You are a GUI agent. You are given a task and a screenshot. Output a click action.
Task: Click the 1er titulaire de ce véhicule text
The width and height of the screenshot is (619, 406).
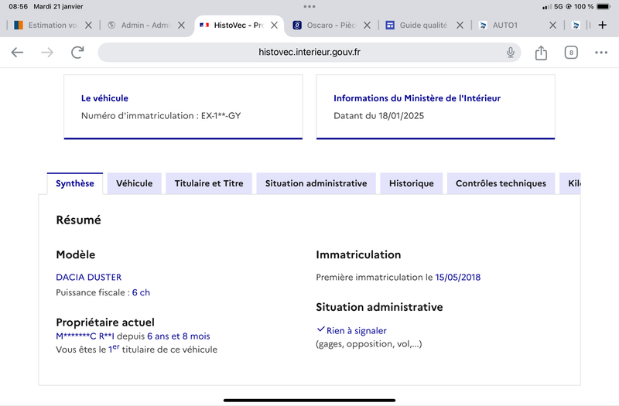pyautogui.click(x=162, y=350)
